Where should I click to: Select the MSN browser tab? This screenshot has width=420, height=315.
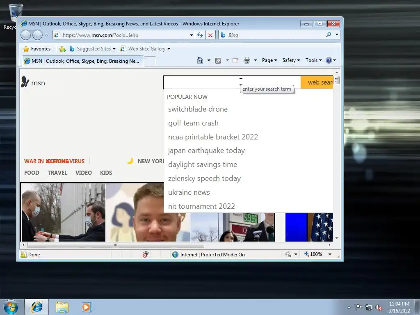coord(83,61)
